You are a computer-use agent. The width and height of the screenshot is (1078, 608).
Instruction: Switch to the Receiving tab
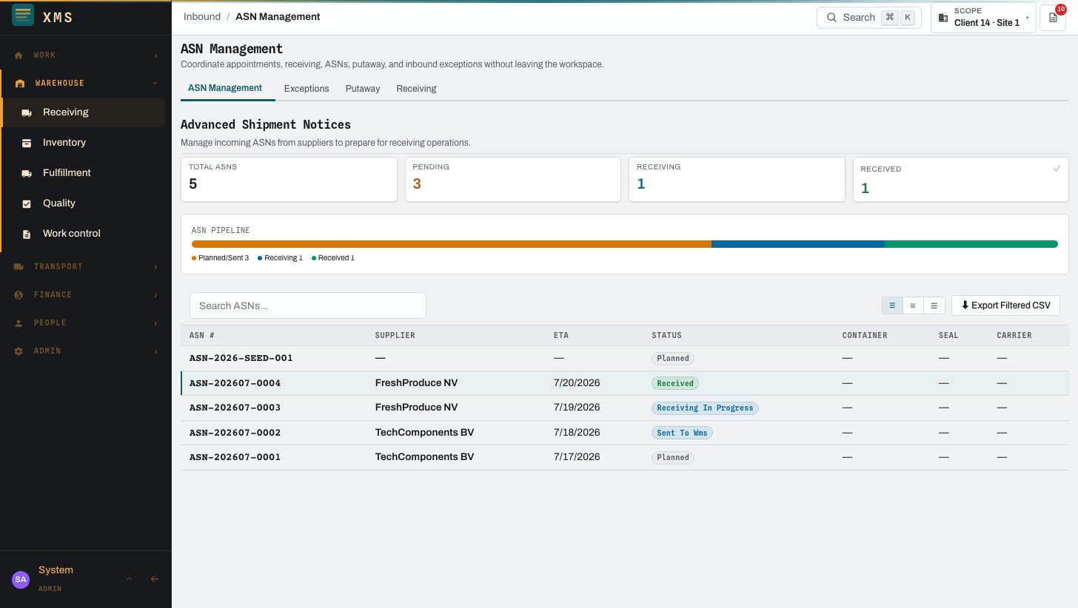(416, 89)
